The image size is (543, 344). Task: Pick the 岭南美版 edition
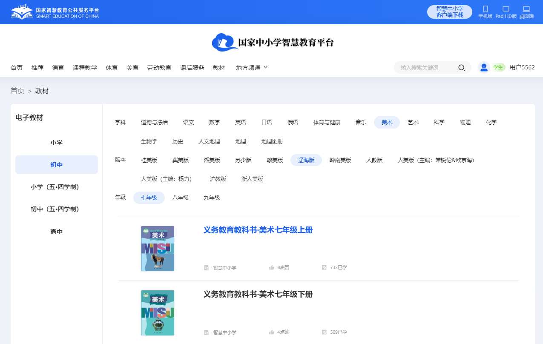pyautogui.click(x=340, y=160)
